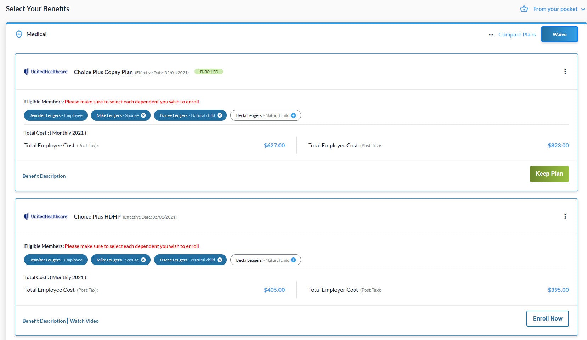The image size is (587, 340).
Task: Click the pocket basket icon in the top right
Action: click(x=524, y=8)
